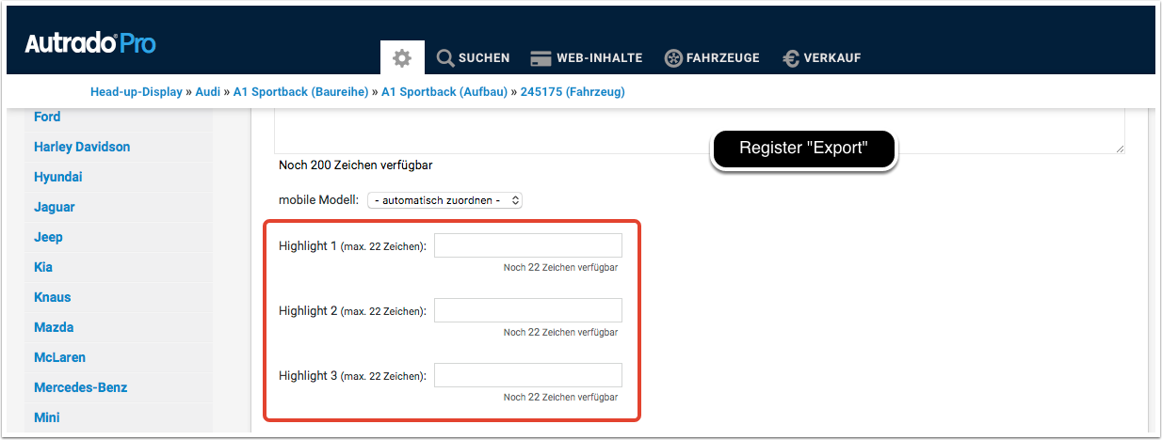Open A1 Sportback (Aufbau) breadcrumb
The image size is (1162, 440).
(x=444, y=92)
